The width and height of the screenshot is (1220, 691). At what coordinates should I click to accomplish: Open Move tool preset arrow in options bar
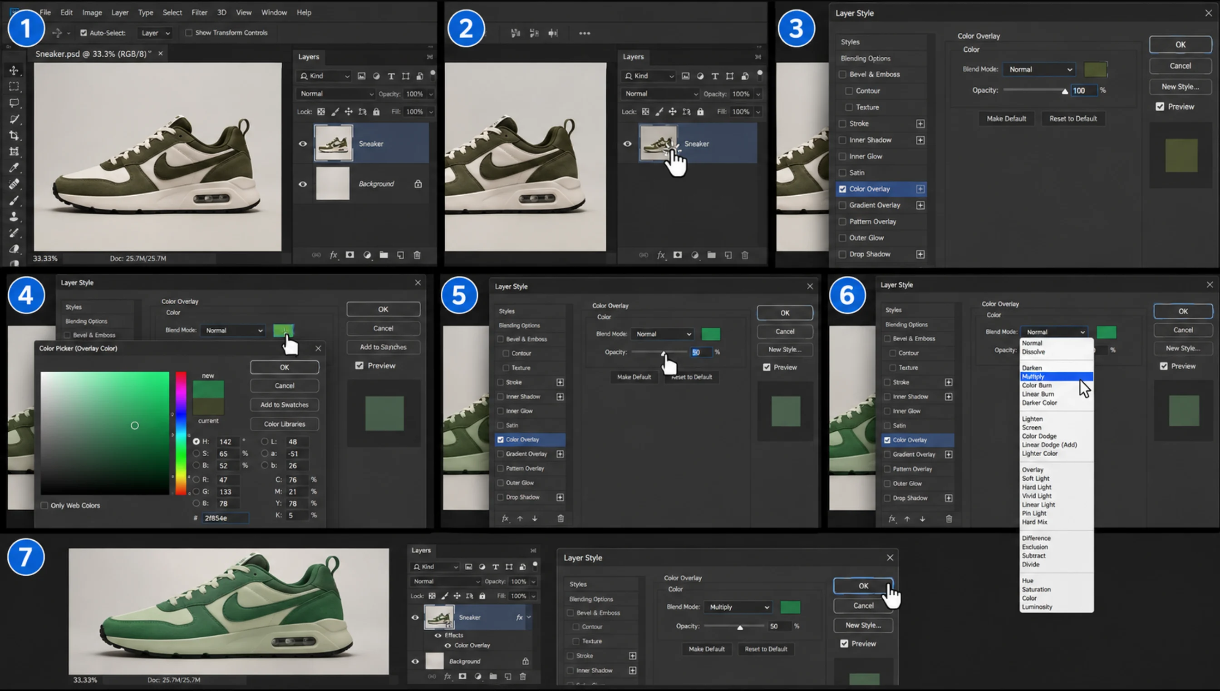point(69,33)
